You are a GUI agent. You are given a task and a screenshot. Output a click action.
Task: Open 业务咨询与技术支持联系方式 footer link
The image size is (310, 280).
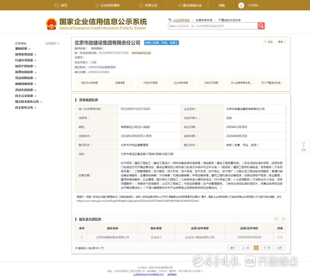click(x=148, y=275)
